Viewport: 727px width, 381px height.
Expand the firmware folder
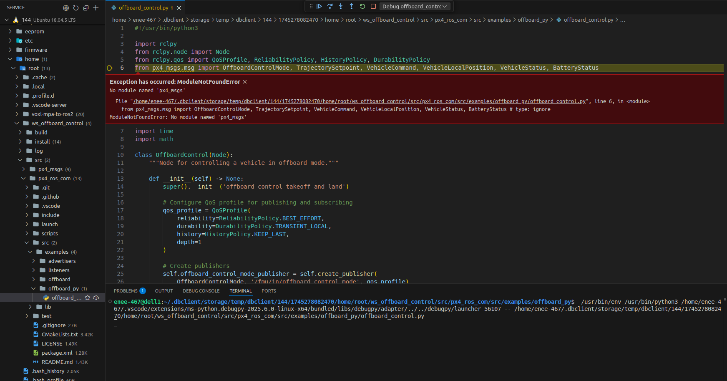[x=10, y=50]
